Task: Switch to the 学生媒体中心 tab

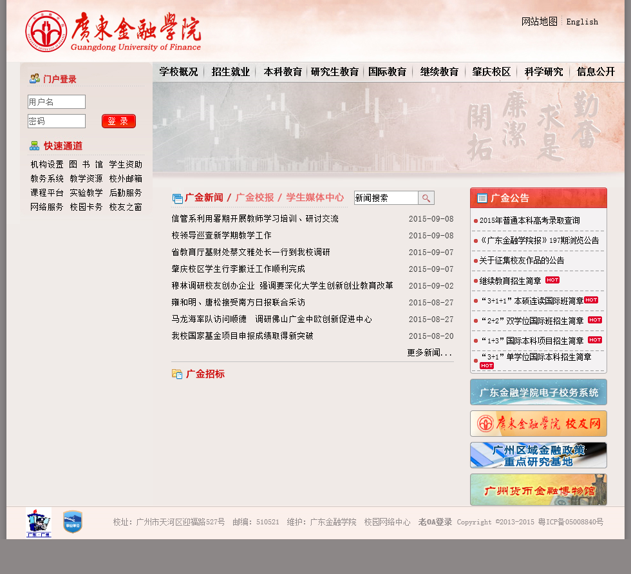Action: point(315,198)
